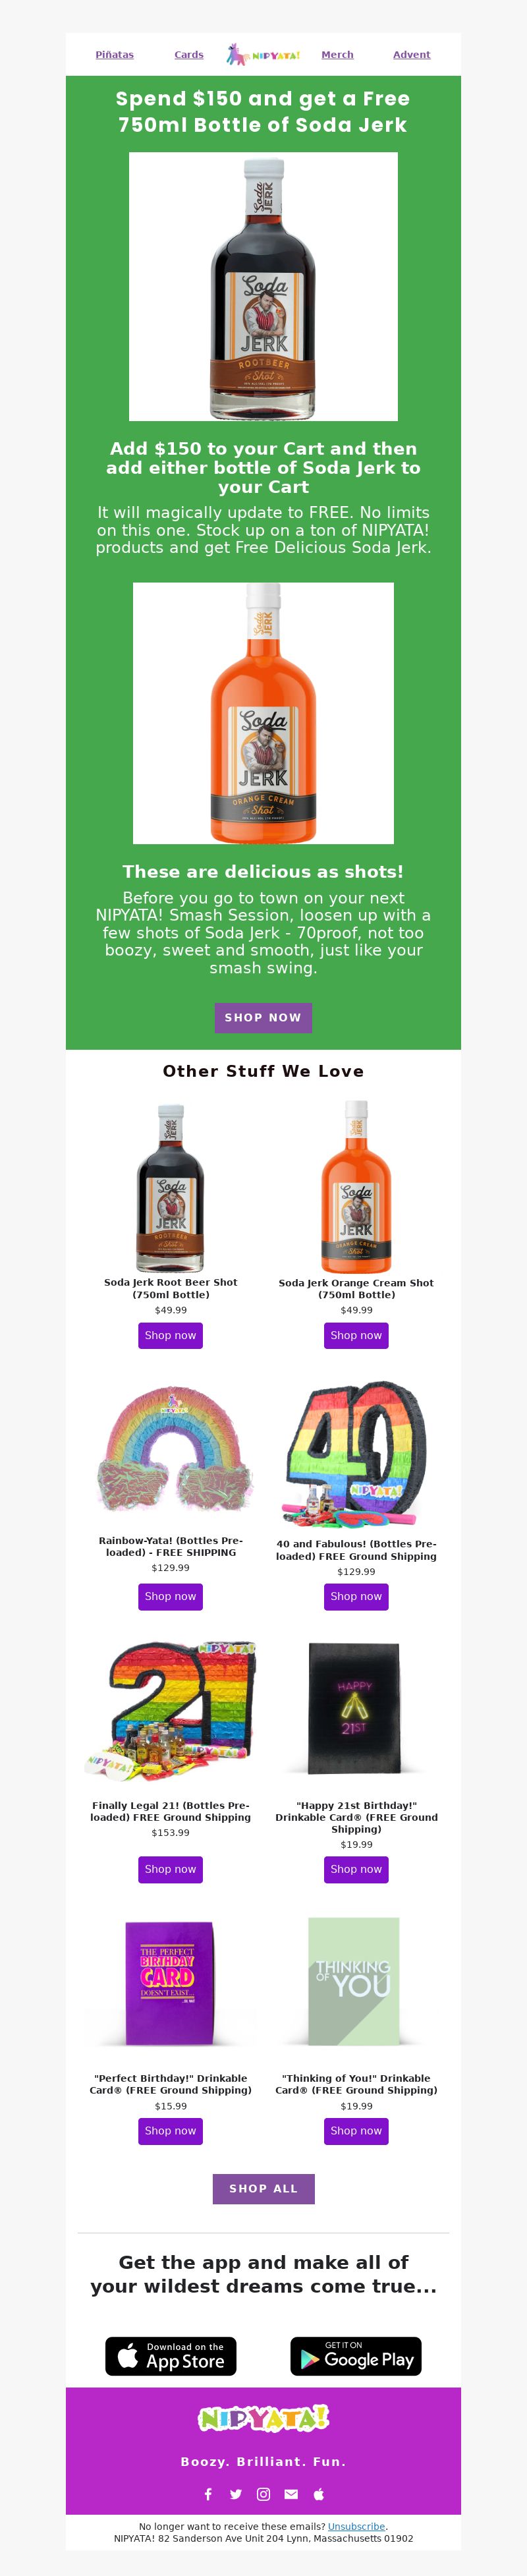Click Shop now under Soda Jerk Root Beer Shot
Image resolution: width=527 pixels, height=2576 pixels.
171,1335
